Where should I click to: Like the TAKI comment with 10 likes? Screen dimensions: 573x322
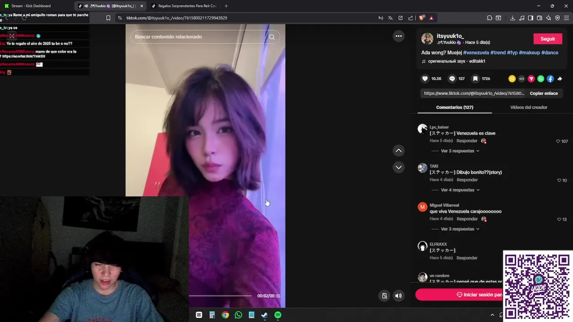click(x=559, y=181)
